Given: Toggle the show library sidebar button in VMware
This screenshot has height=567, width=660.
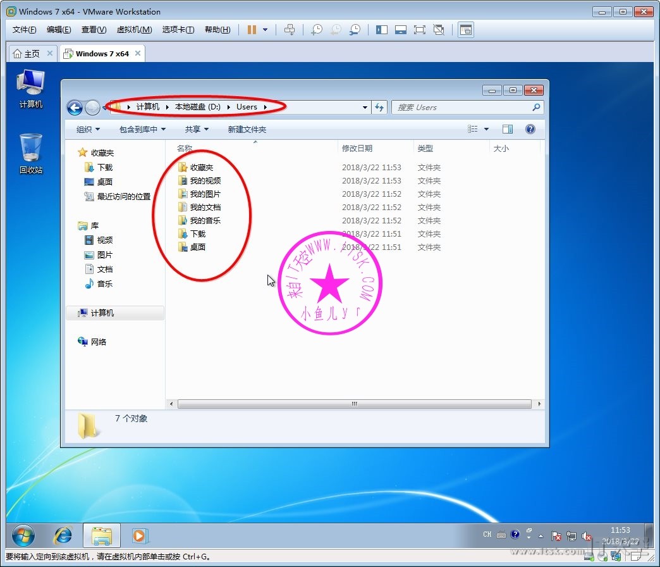Looking at the screenshot, I should [381, 30].
